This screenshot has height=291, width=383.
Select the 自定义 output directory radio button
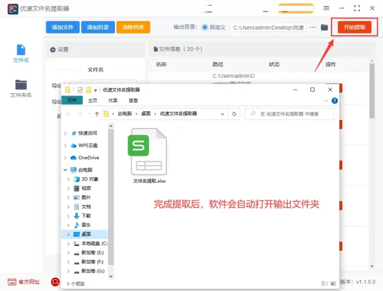(205, 27)
